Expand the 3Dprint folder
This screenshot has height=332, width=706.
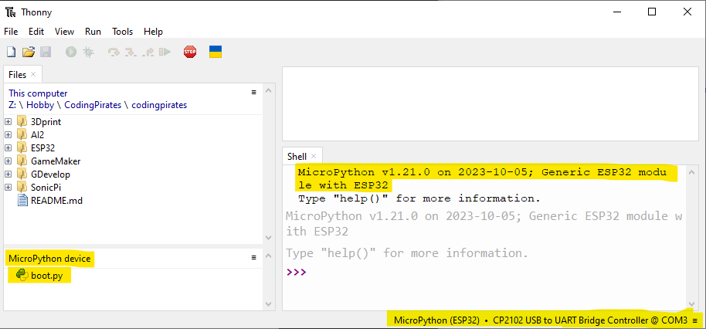point(8,122)
